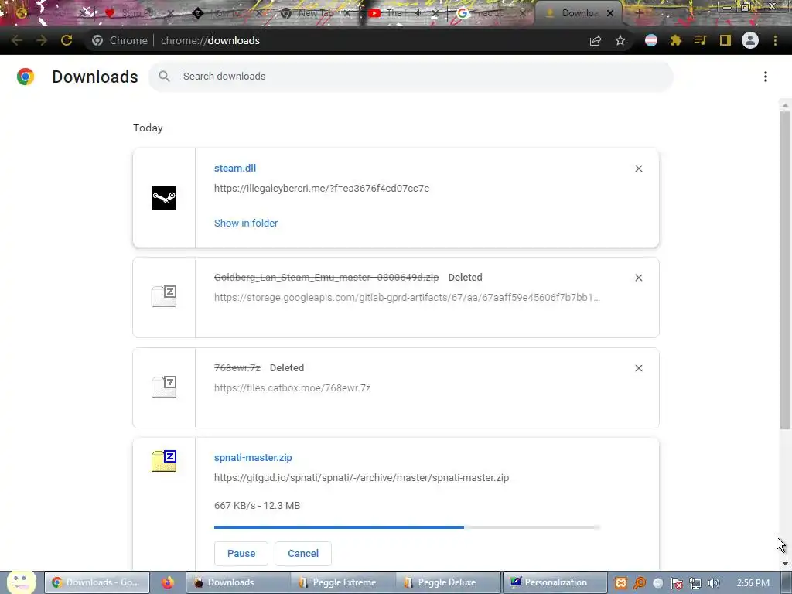Click the spnati-master.zip download progress bar

pos(407,527)
